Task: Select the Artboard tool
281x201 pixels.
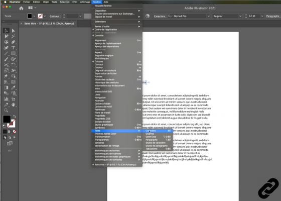Action: tap(13, 99)
